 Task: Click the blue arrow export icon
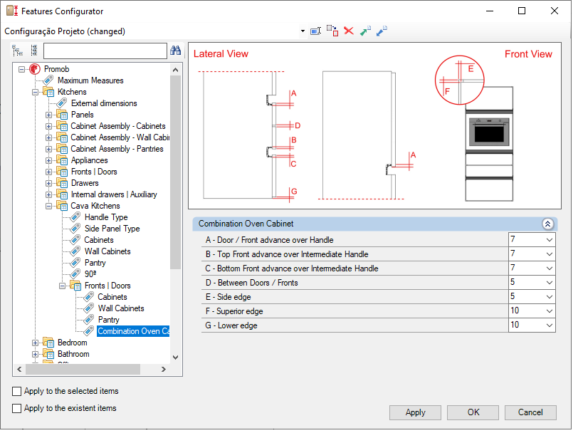click(382, 31)
